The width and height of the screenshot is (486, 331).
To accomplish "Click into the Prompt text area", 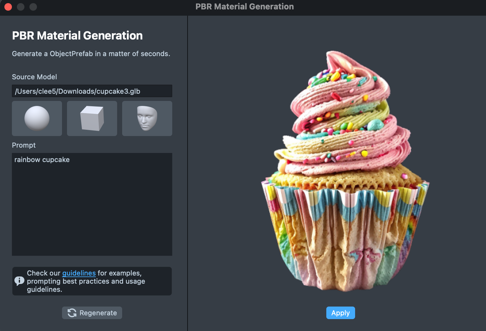I will [x=92, y=204].
